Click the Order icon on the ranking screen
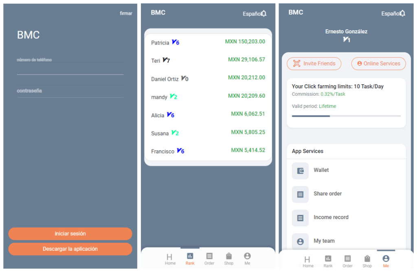The image size is (417, 272). [x=209, y=256]
